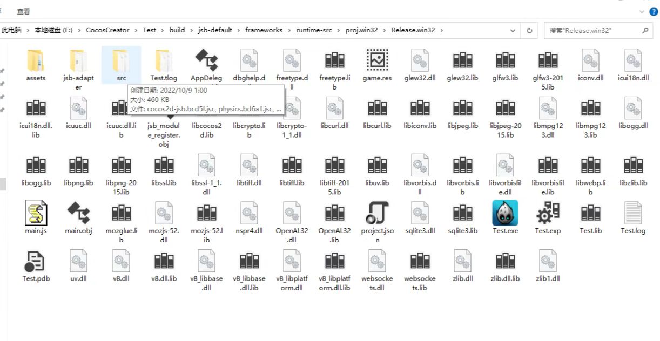Select the libvorbisfile.dll file

506,174
